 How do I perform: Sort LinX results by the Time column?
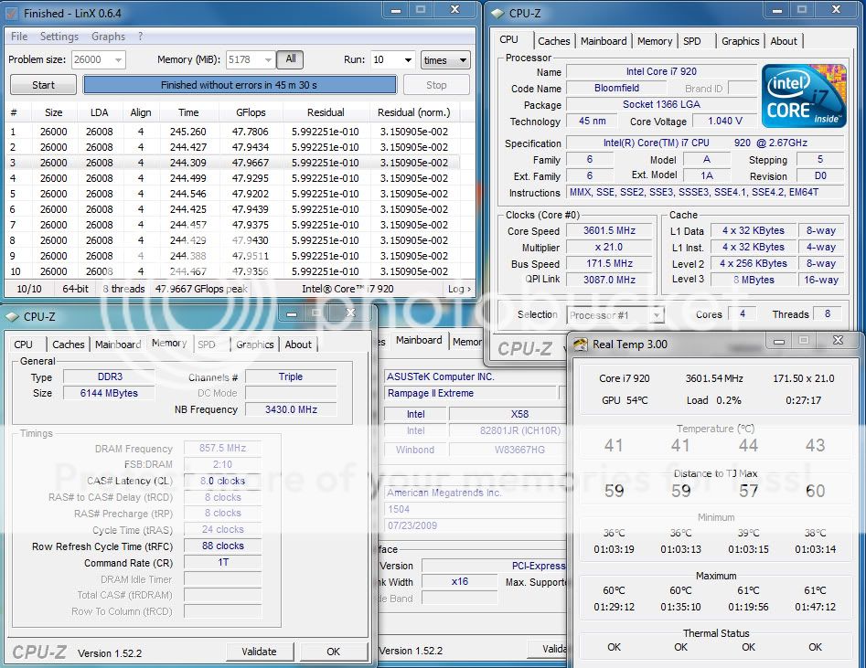point(188,112)
